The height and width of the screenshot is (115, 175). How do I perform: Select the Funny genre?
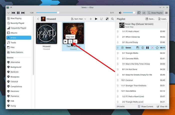point(19,106)
